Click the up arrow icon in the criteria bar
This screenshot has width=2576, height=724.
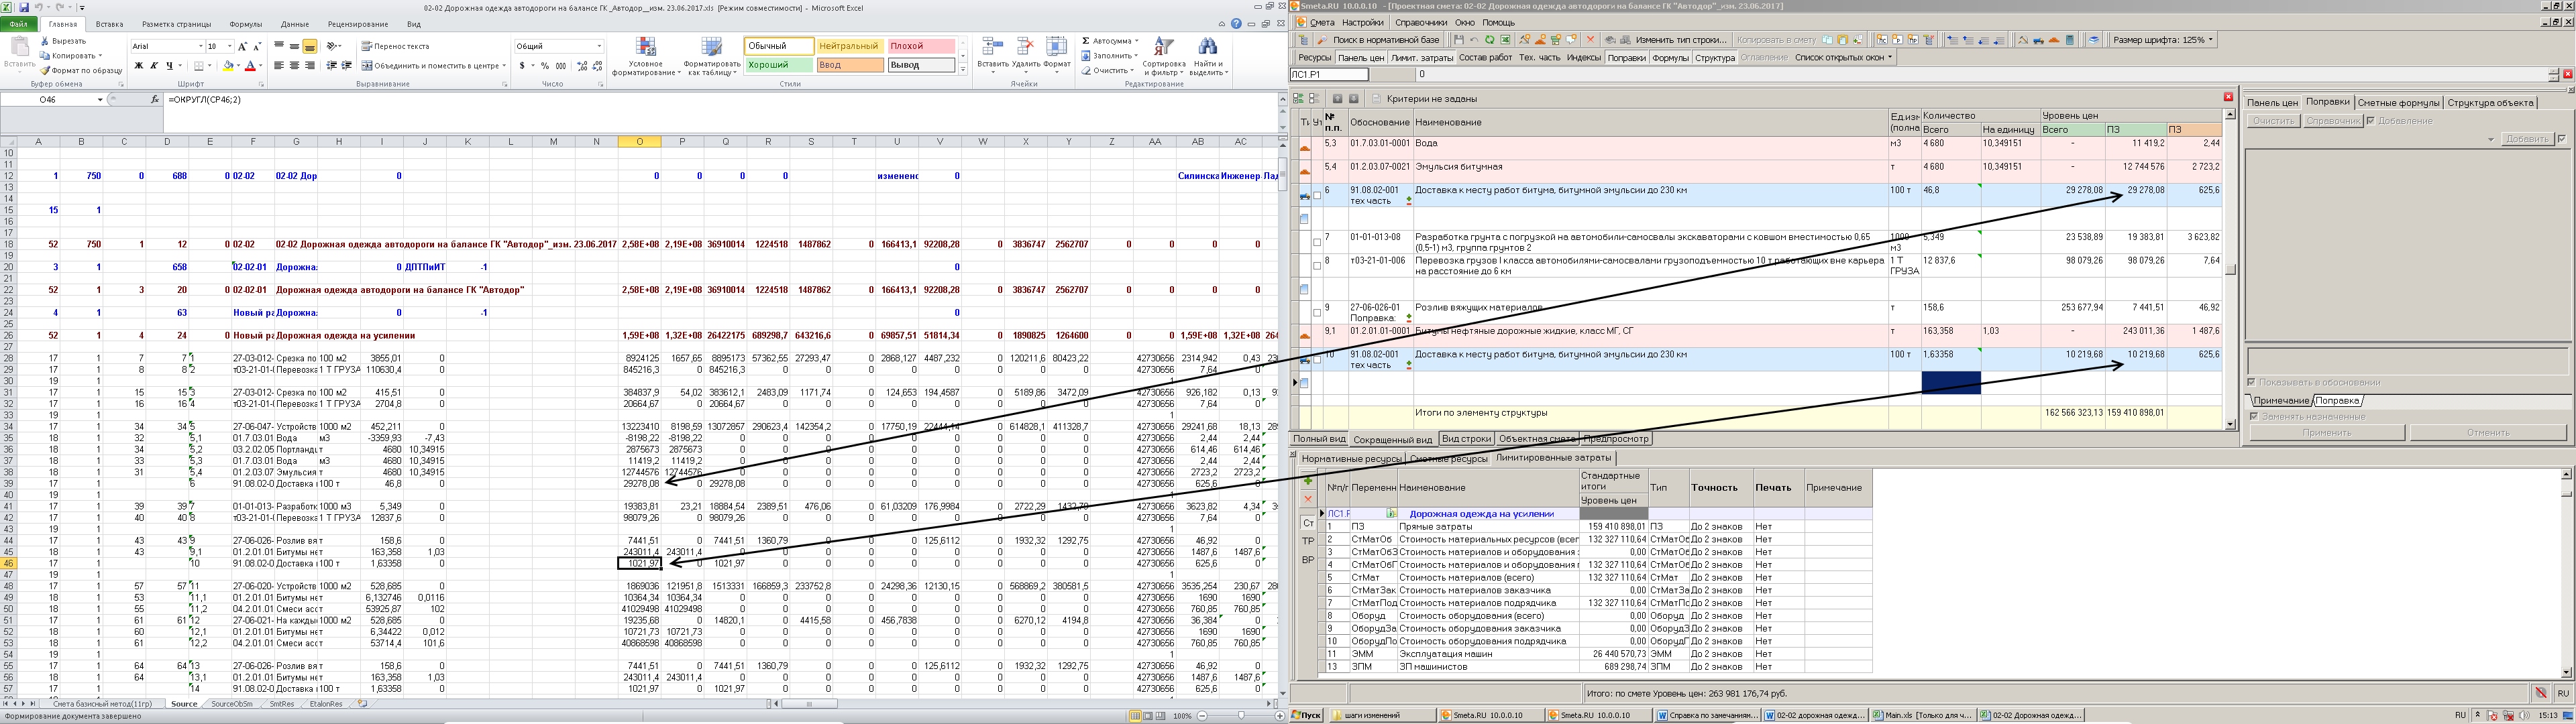click(1337, 99)
